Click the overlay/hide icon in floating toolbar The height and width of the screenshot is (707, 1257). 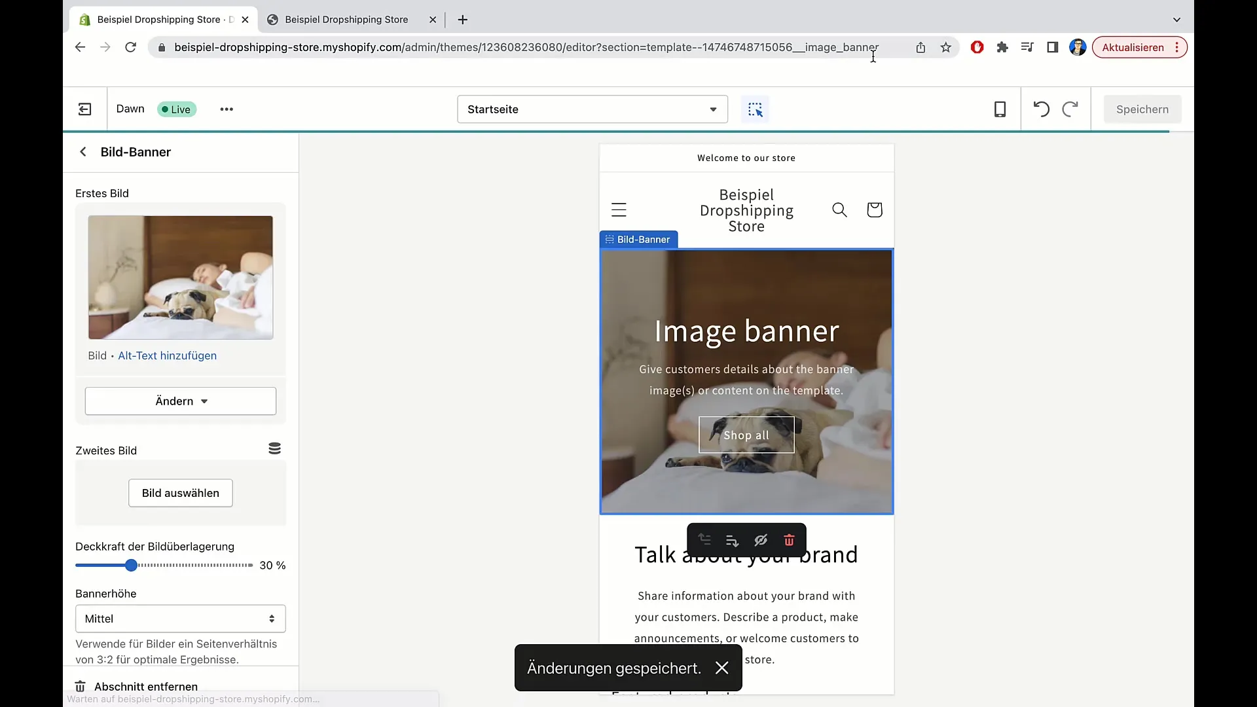[759, 540]
